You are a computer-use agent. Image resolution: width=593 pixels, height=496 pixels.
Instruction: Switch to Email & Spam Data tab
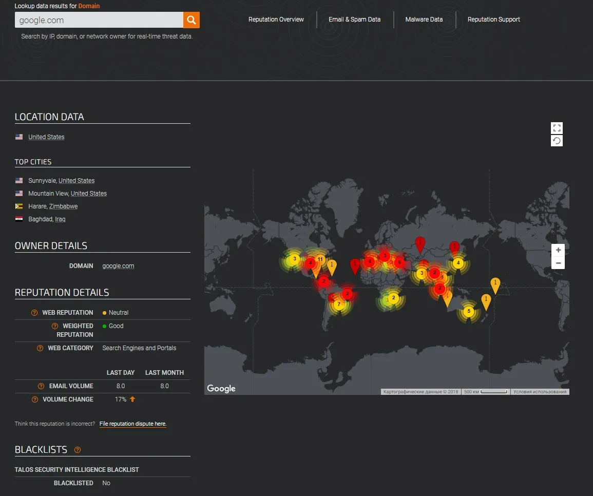(354, 20)
